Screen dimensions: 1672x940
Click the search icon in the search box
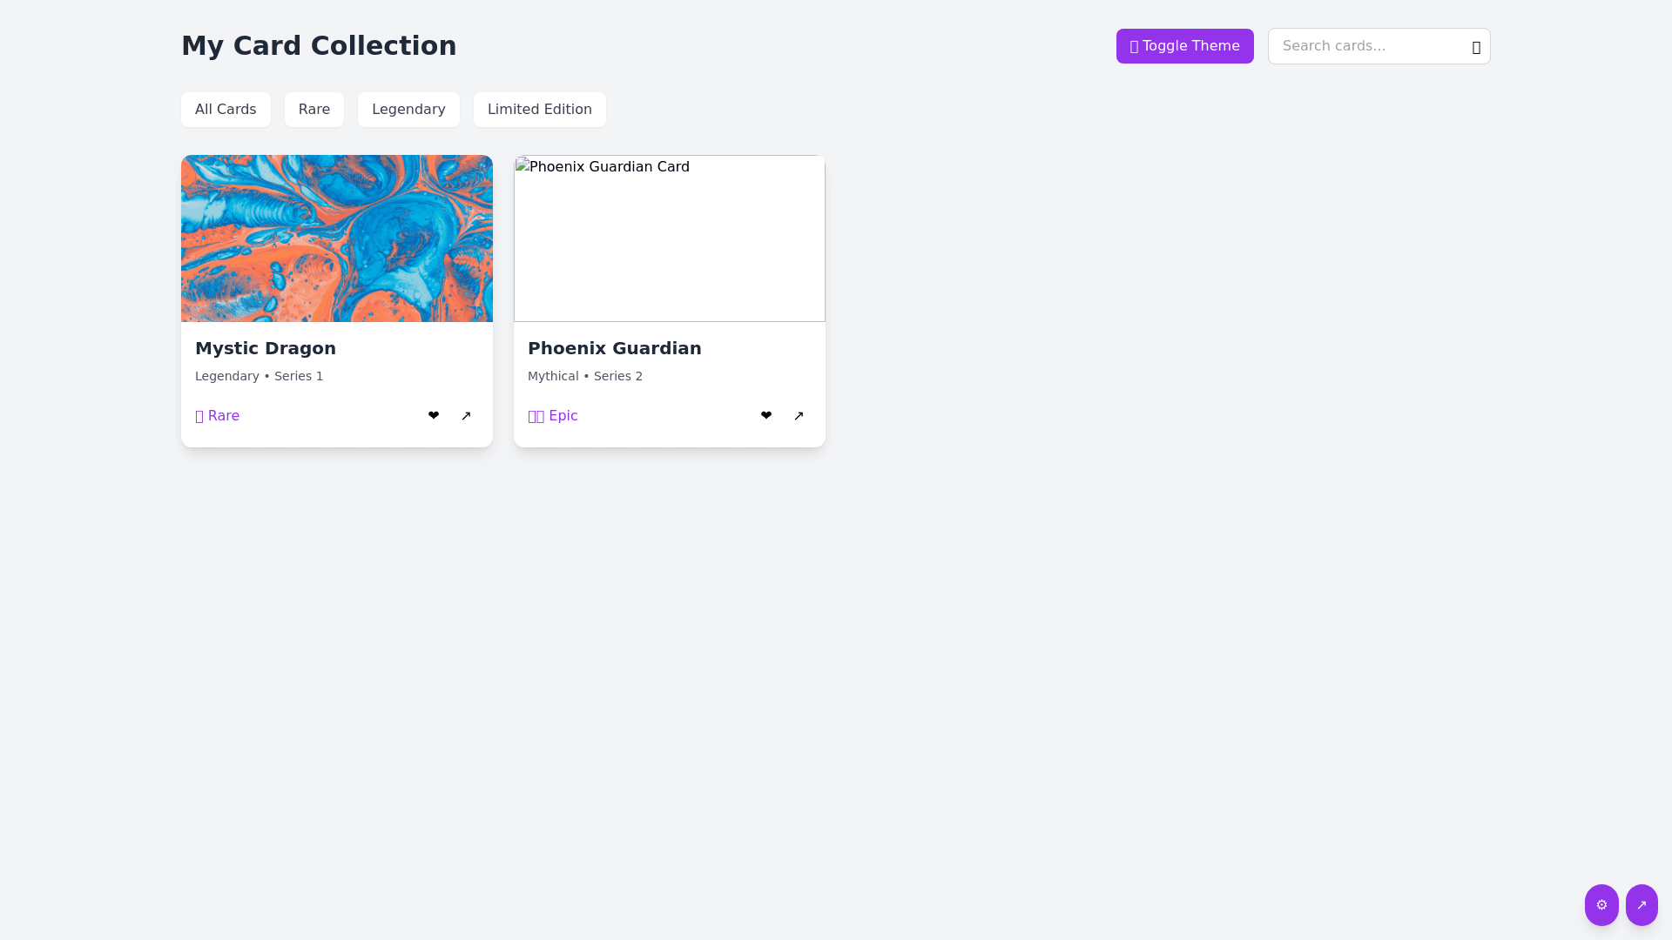click(1476, 47)
